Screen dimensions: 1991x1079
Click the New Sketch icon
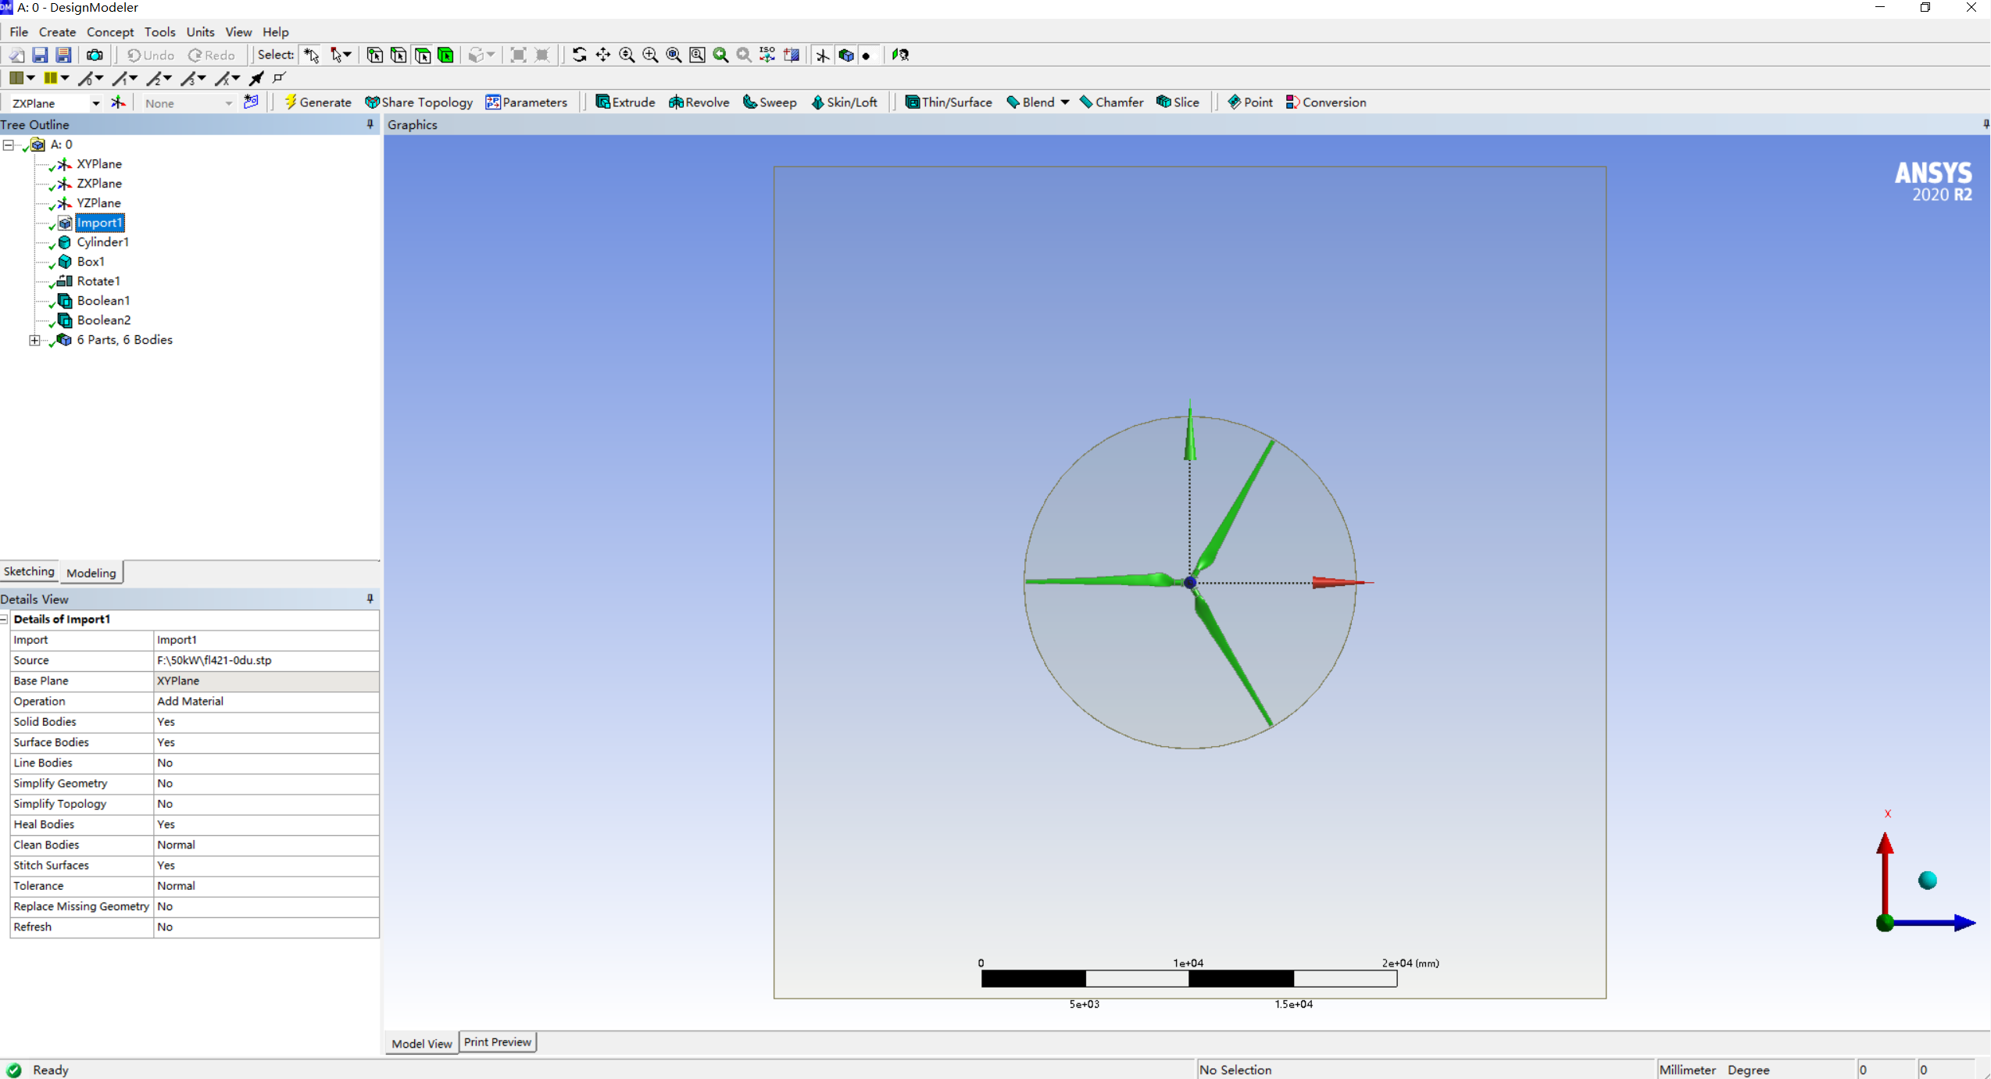coord(251,102)
